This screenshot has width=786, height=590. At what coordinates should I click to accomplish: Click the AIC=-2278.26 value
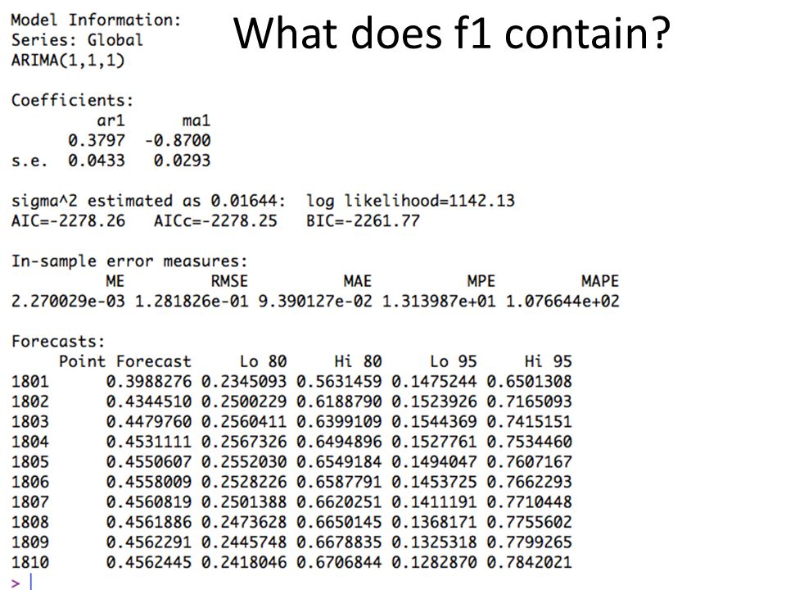coord(68,220)
